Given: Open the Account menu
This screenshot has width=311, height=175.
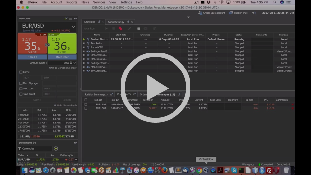Looking at the screenshot, I should pyautogui.click(x=56, y=2).
